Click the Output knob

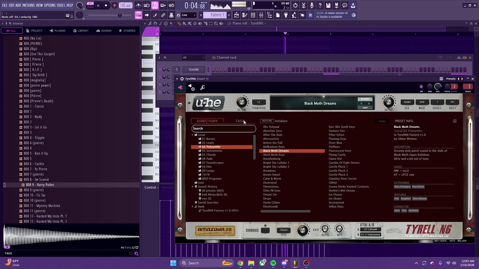[389, 102]
